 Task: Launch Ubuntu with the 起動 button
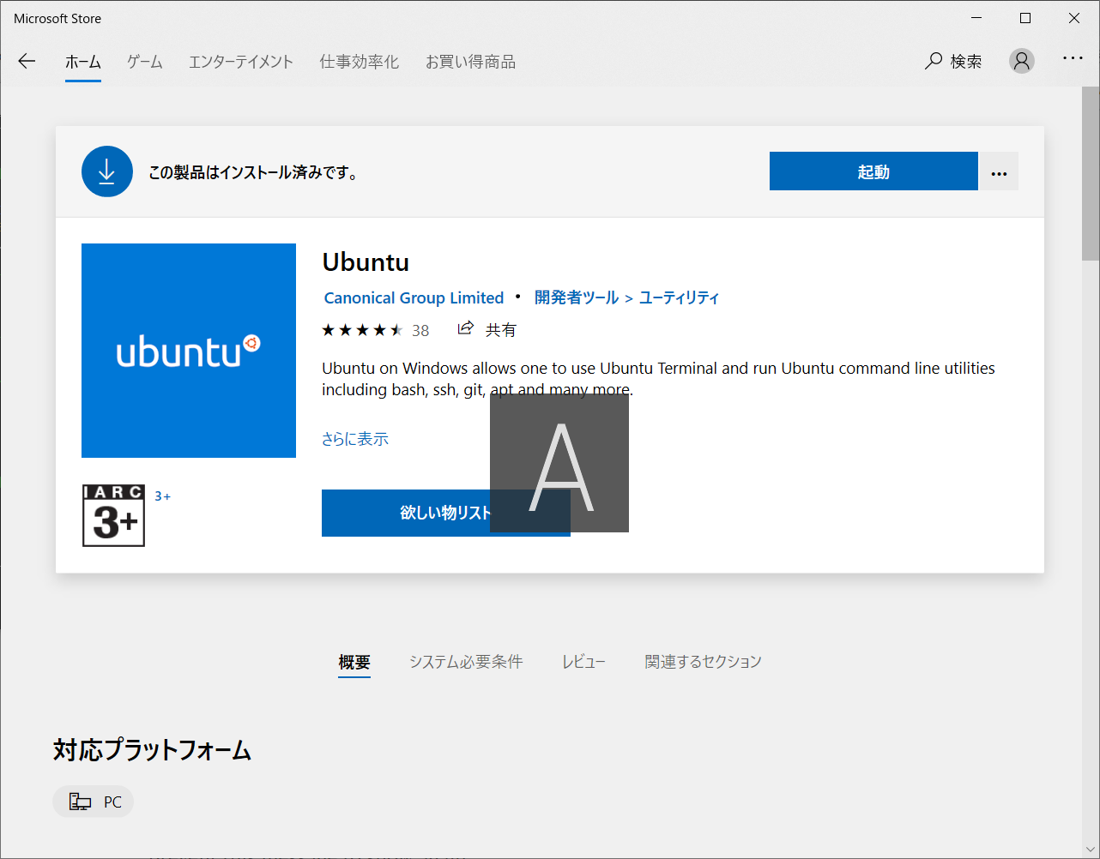click(873, 171)
